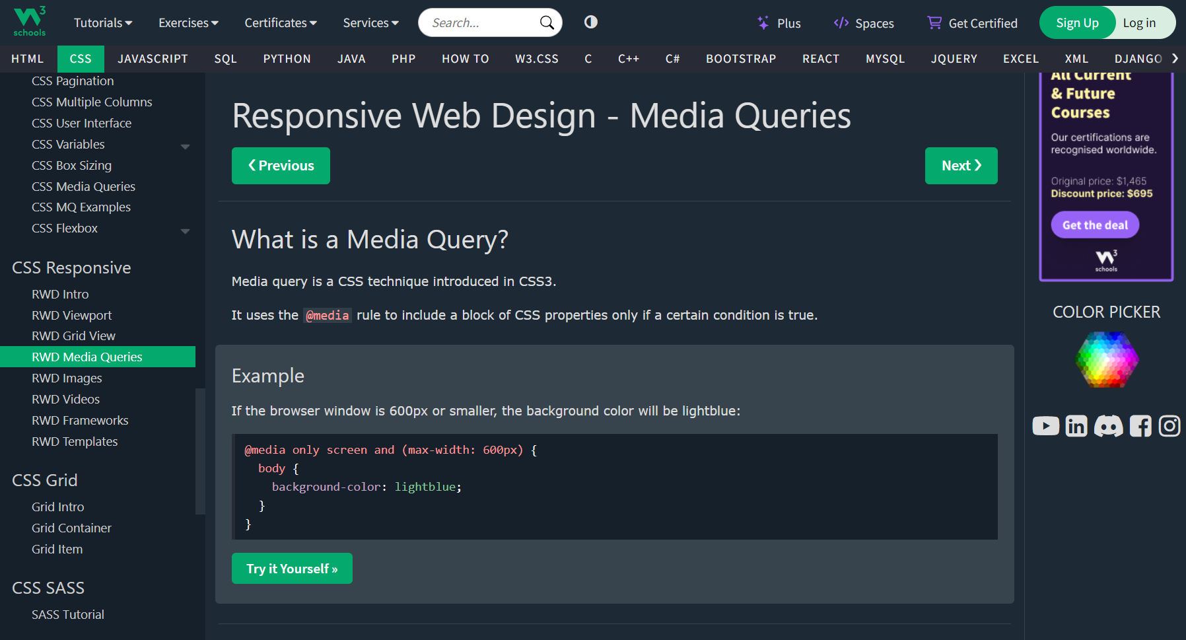Select the PYTHON topic tab
This screenshot has height=640, width=1186.
[287, 59]
